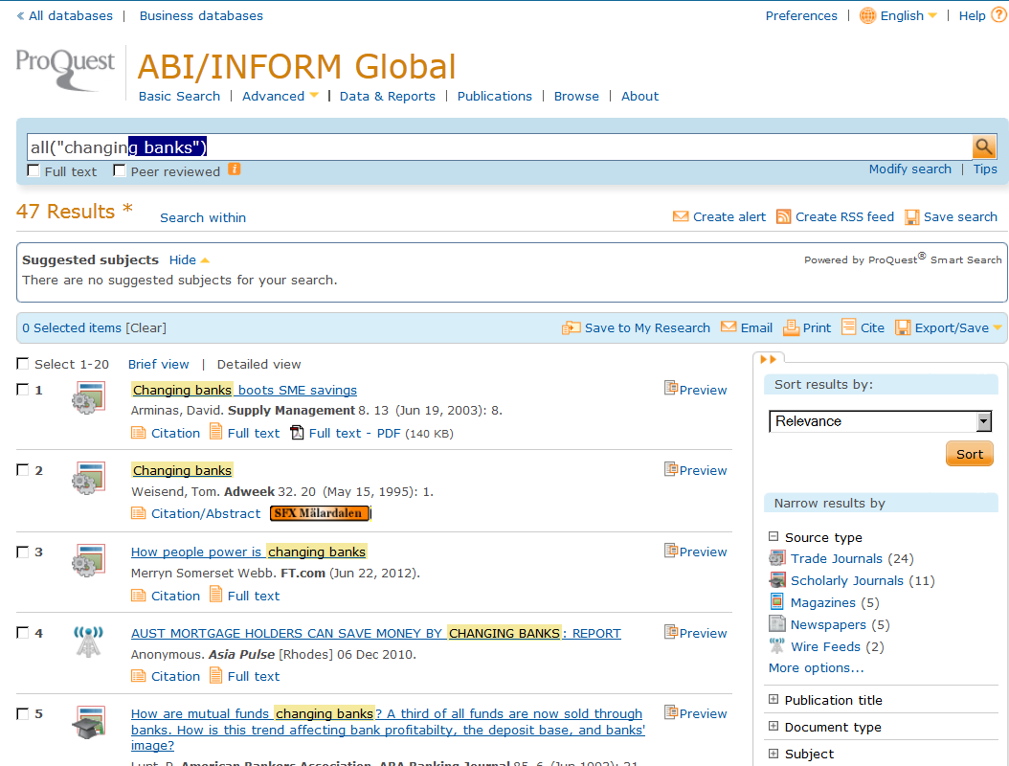The height and width of the screenshot is (766, 1009).
Task: Click the Preview icon for result 3
Action: click(x=670, y=551)
